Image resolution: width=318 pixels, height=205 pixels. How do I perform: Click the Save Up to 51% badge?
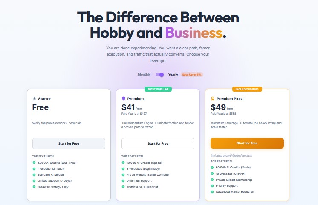tap(192, 75)
